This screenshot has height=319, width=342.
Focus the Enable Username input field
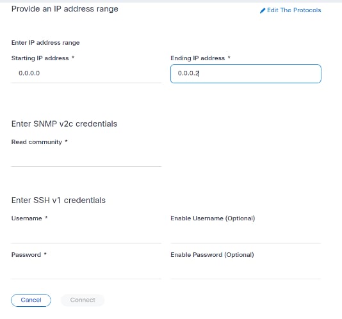tap(245, 234)
